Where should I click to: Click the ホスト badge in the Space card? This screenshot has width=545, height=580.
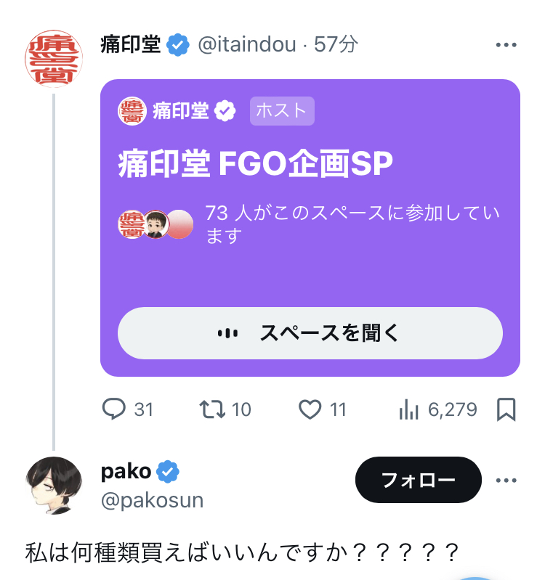coord(282,110)
